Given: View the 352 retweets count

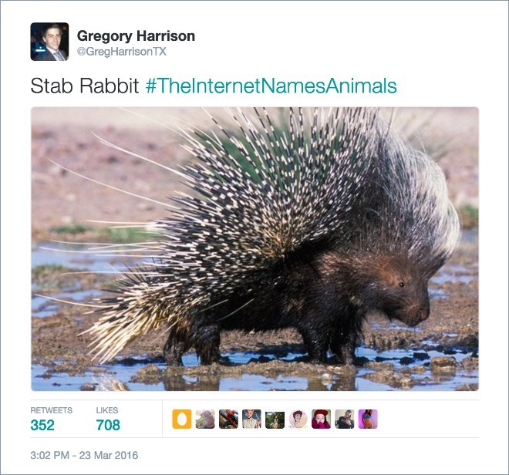Looking at the screenshot, I should click(x=42, y=425).
